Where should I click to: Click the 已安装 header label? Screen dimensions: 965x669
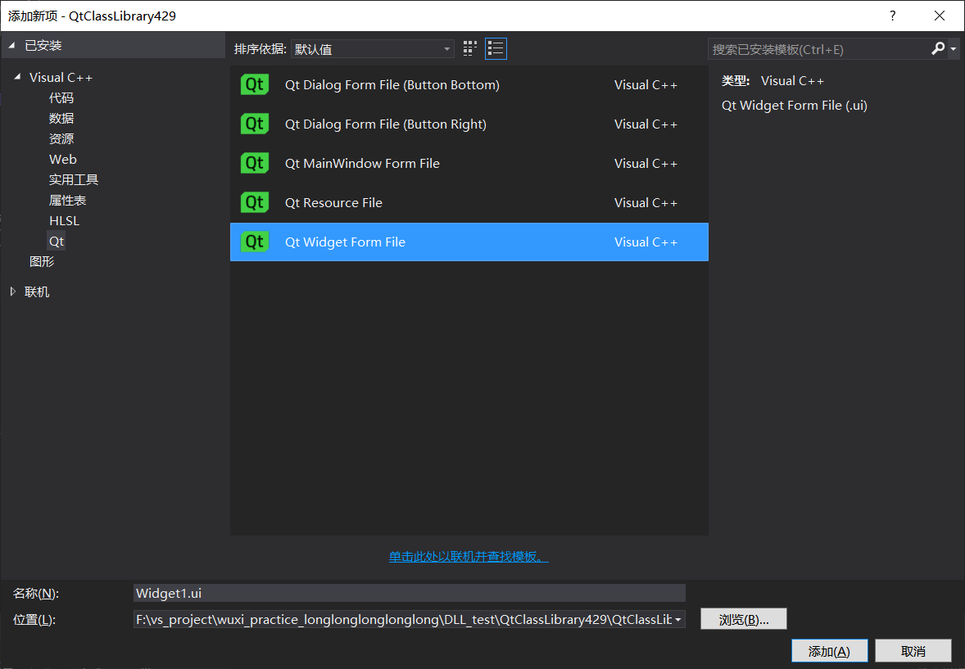43,46
